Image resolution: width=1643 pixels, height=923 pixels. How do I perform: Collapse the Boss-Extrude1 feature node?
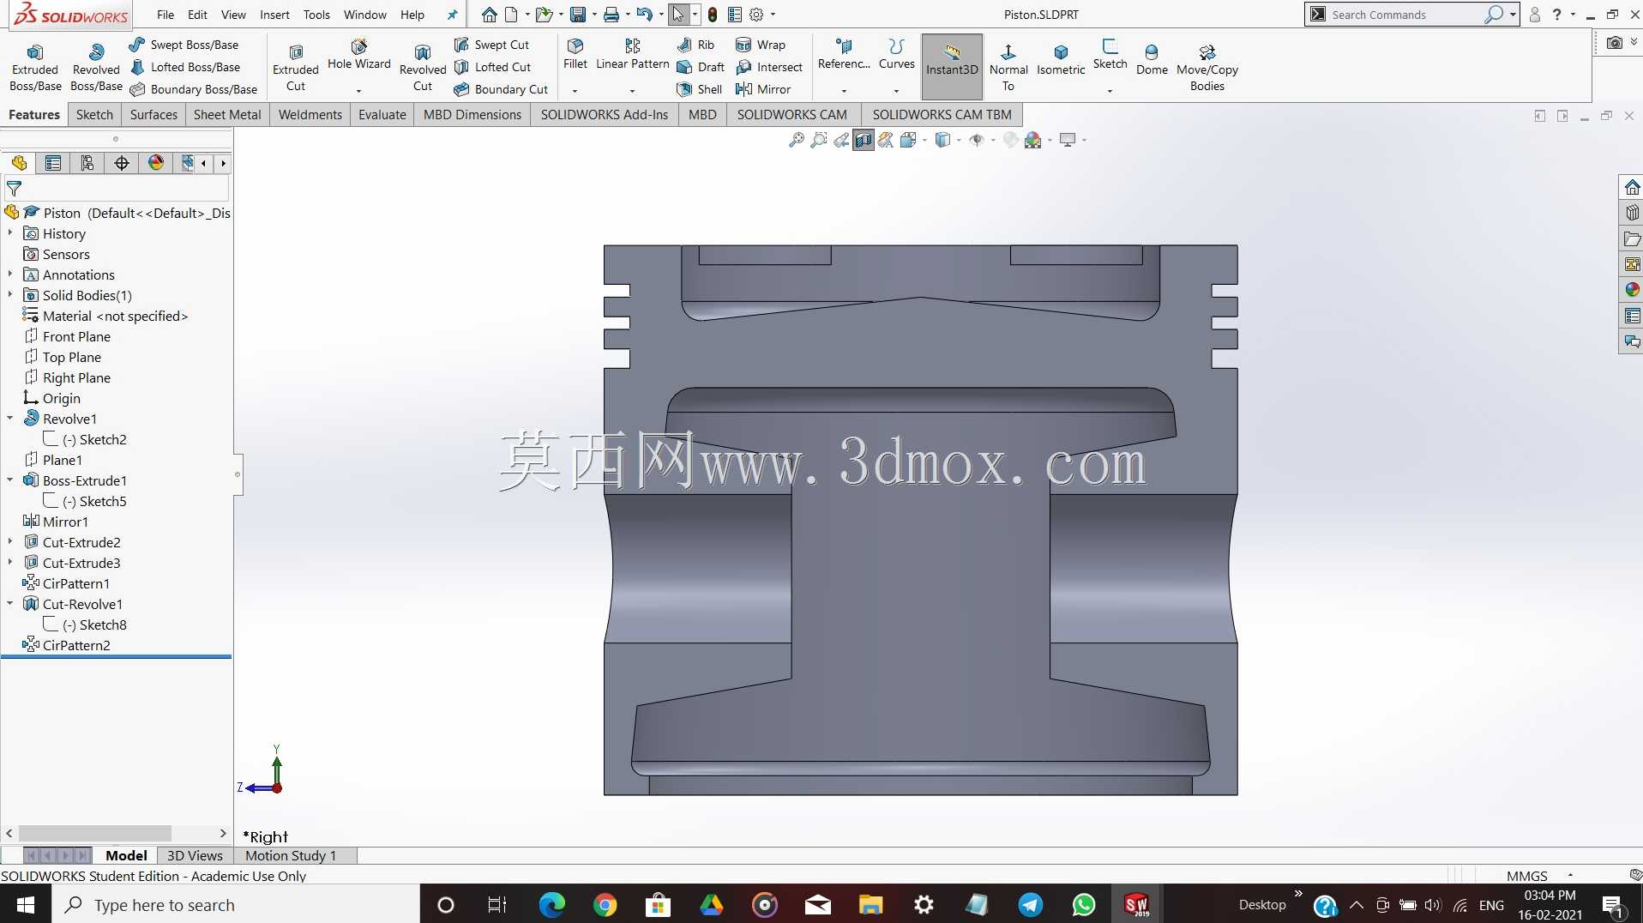point(10,480)
